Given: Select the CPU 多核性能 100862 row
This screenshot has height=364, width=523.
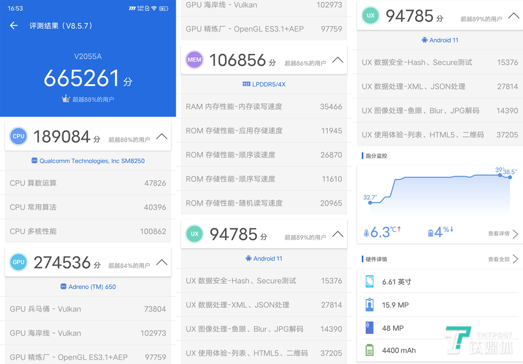Looking at the screenshot, I should coord(88,231).
